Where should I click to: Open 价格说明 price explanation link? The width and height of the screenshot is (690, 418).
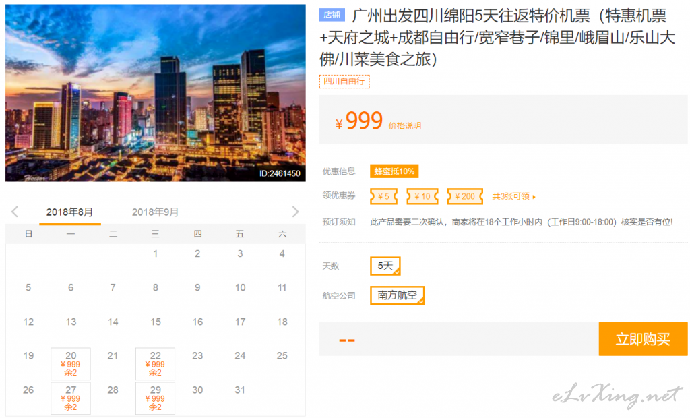tap(405, 126)
